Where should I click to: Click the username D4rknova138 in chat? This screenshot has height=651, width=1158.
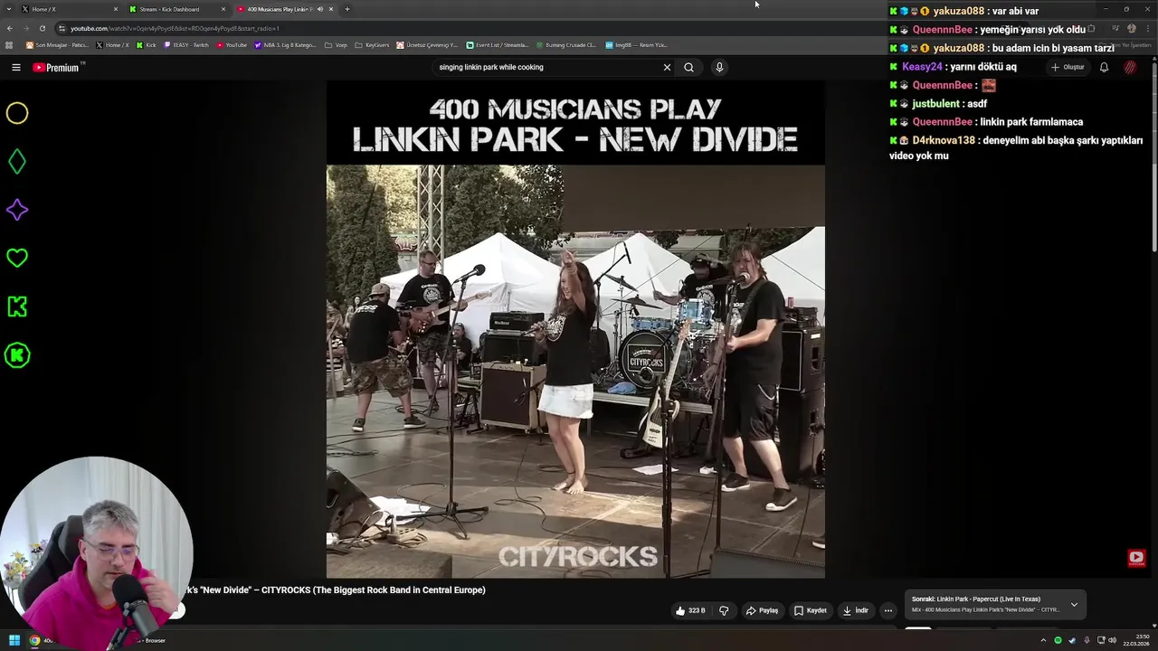(x=944, y=141)
